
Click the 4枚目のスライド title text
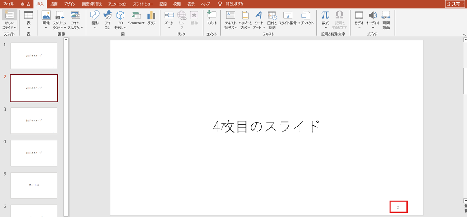(267, 127)
